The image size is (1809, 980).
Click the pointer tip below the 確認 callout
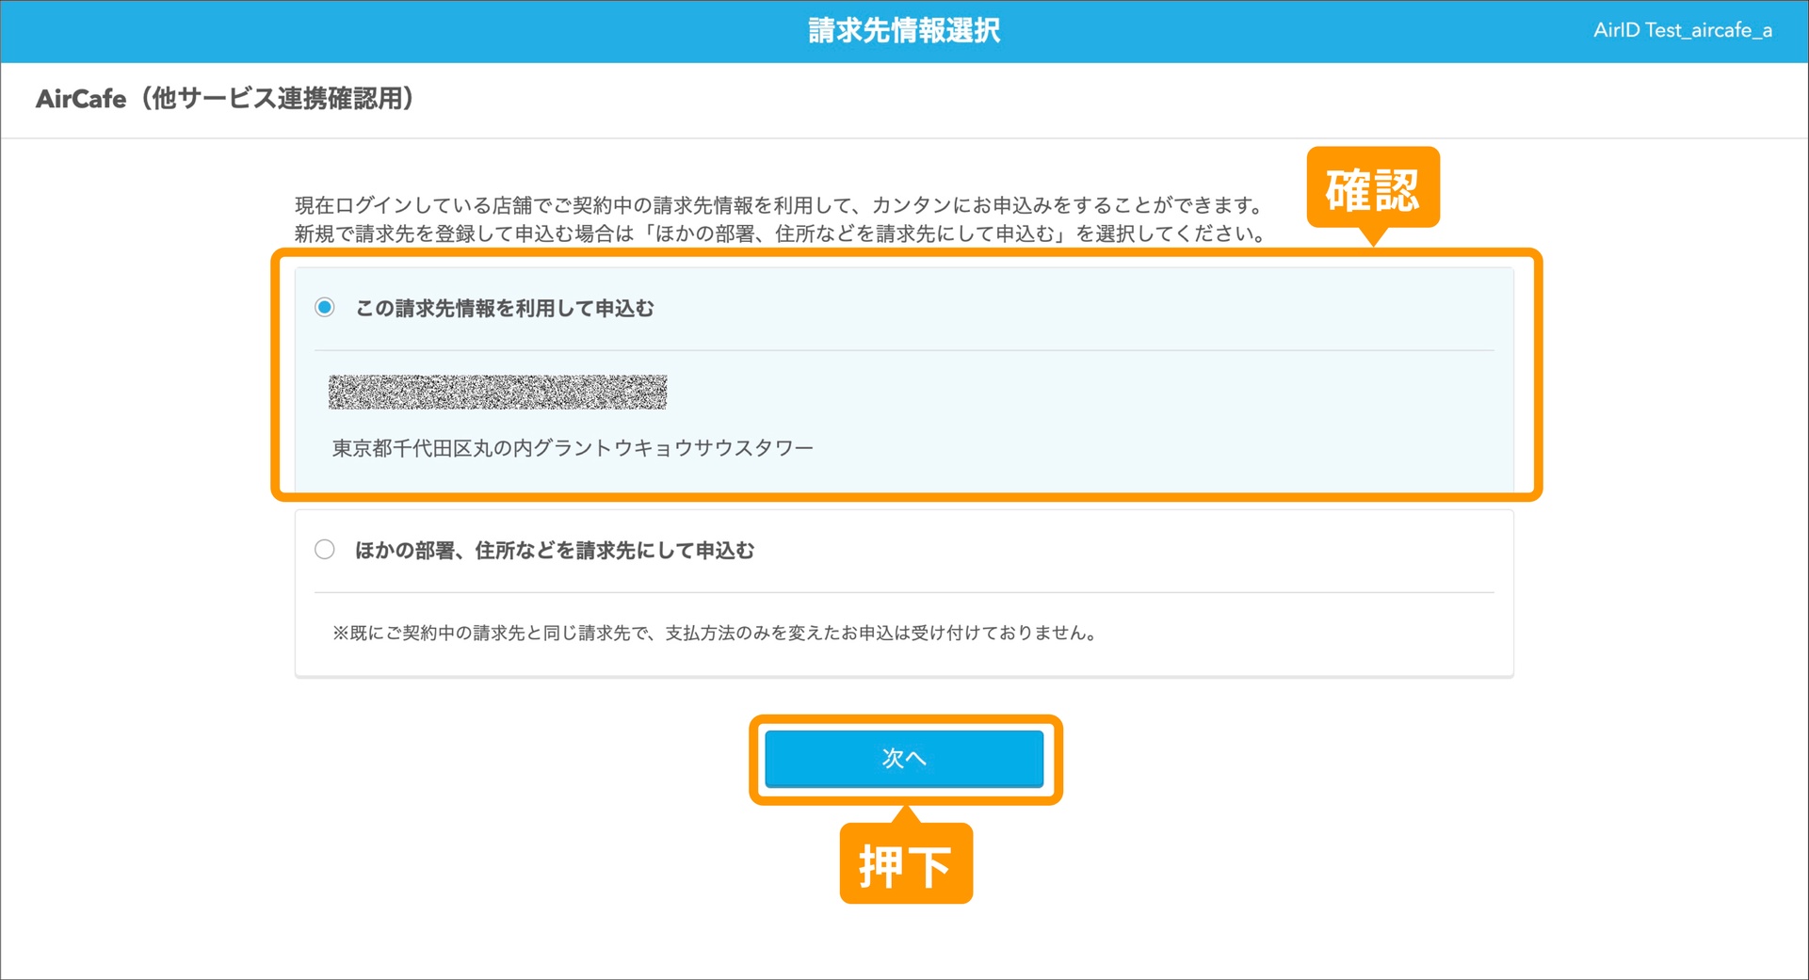1373,239
